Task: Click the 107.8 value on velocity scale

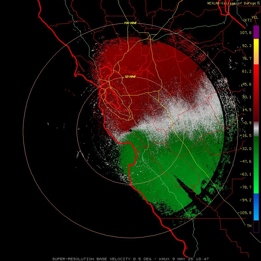Action: point(246,32)
